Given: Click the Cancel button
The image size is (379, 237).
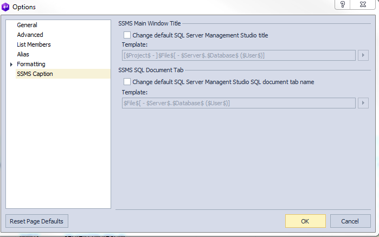Looking at the screenshot, I should pos(350,221).
